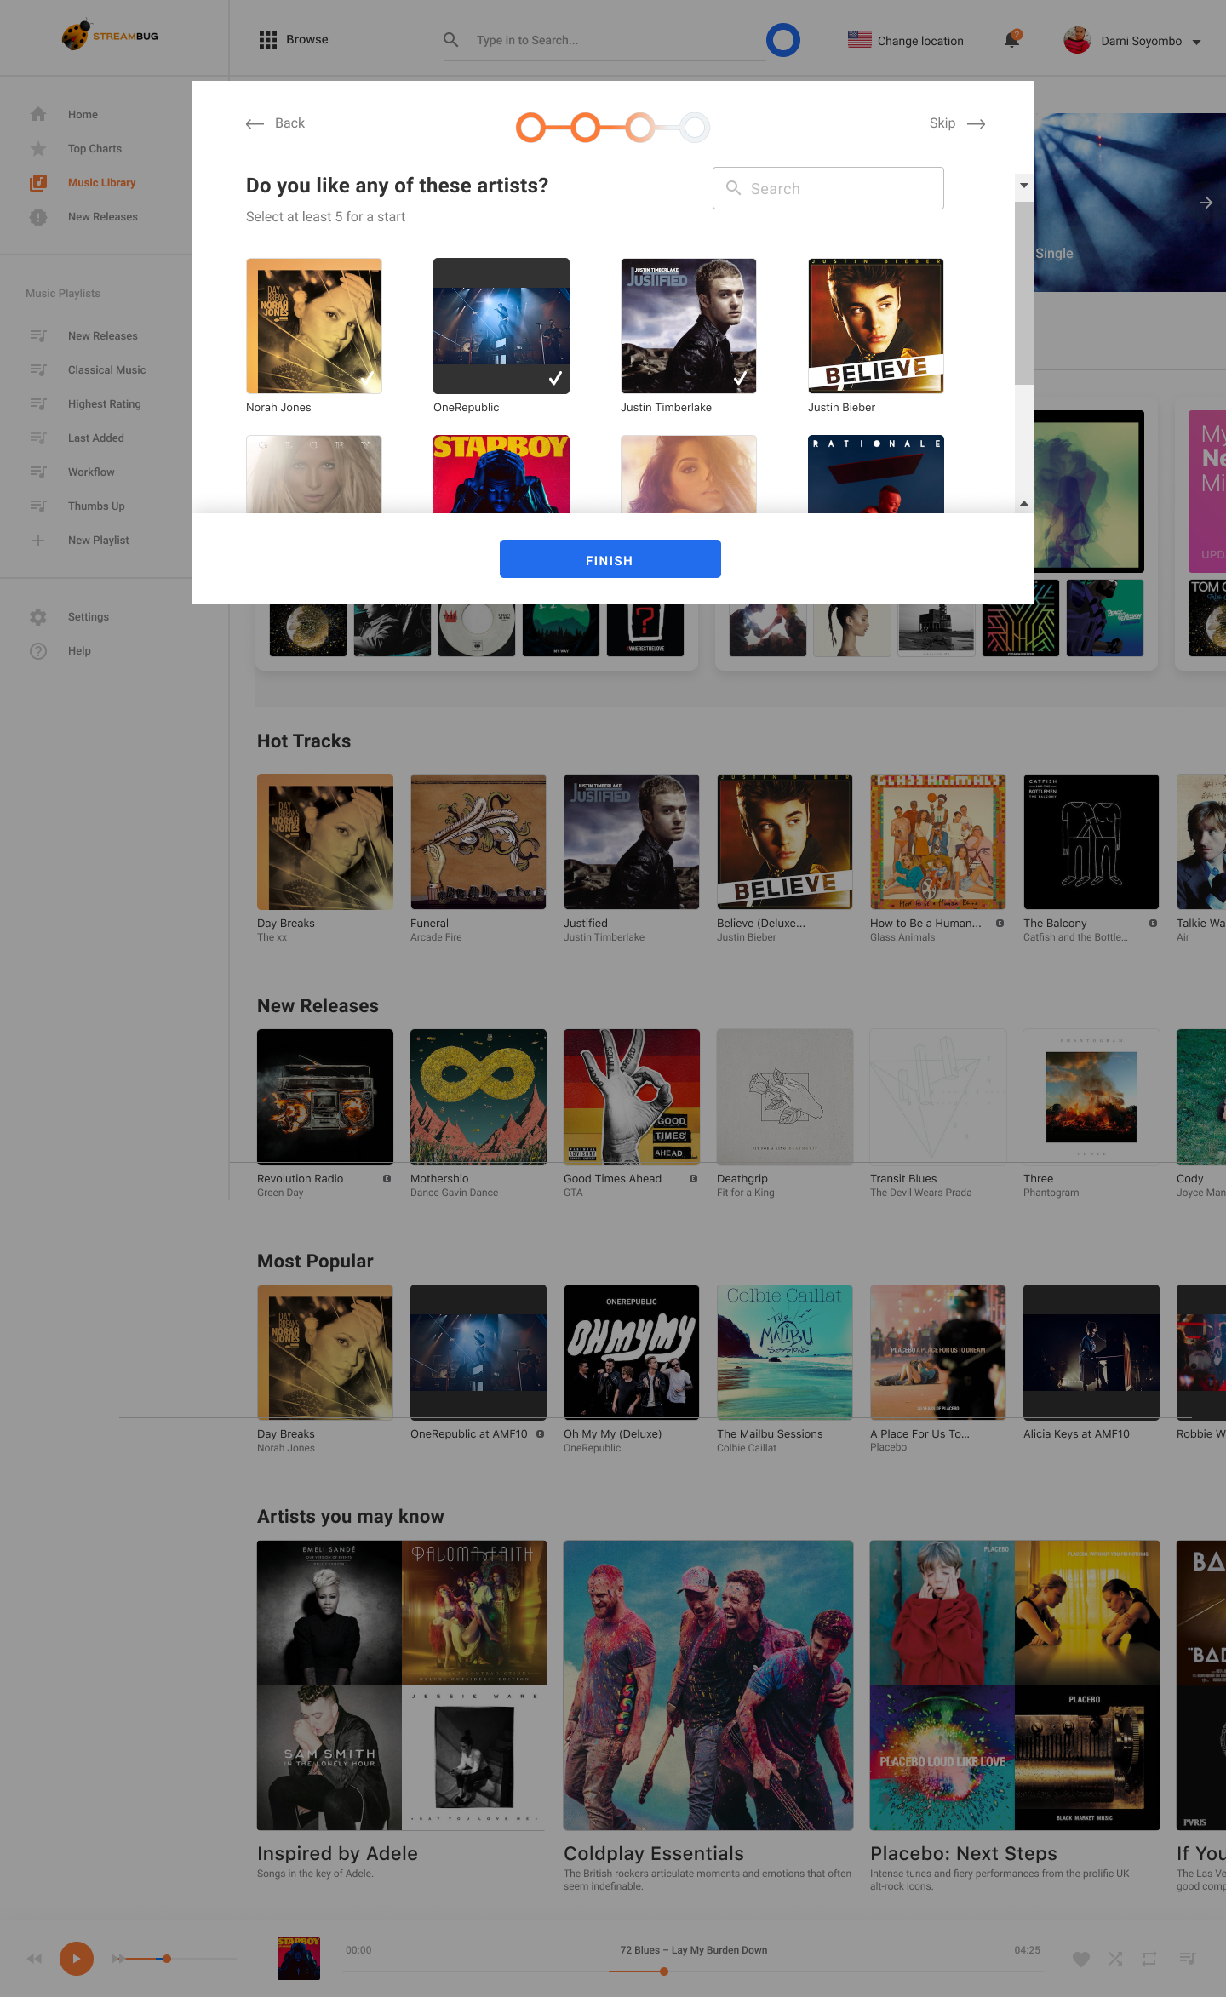Image resolution: width=1226 pixels, height=1997 pixels.
Task: Open Music Library in sidebar
Action: click(x=101, y=182)
